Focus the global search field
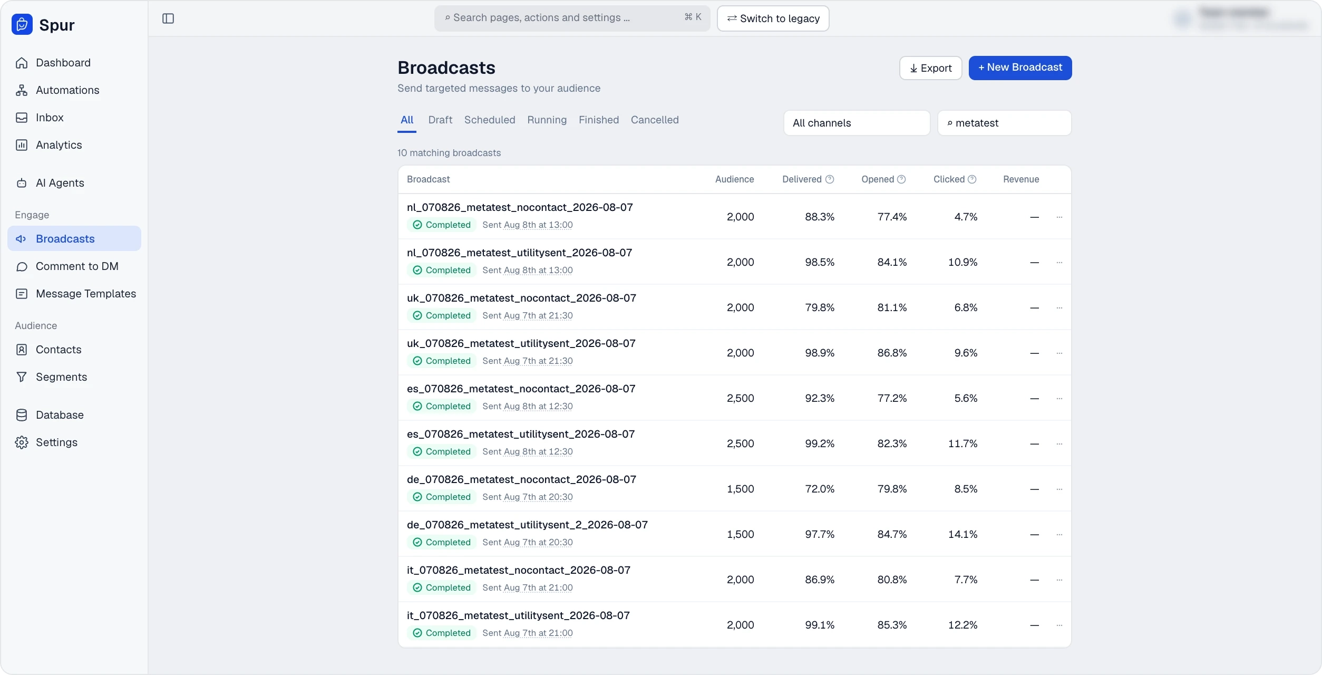 pyautogui.click(x=572, y=18)
